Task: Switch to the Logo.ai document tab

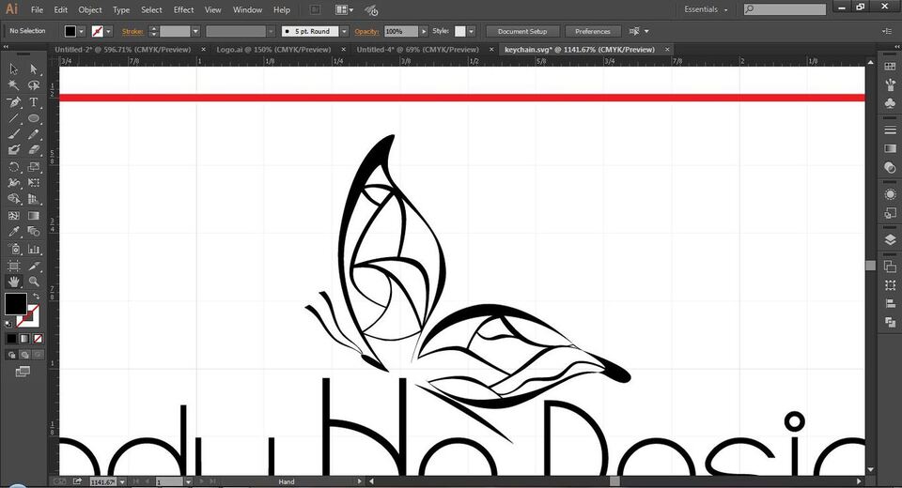Action: point(273,50)
